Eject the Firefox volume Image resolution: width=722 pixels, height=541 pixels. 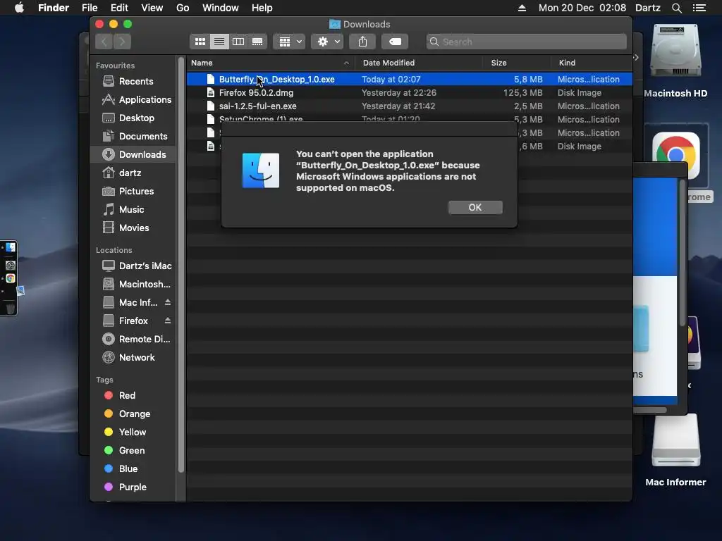click(x=168, y=321)
